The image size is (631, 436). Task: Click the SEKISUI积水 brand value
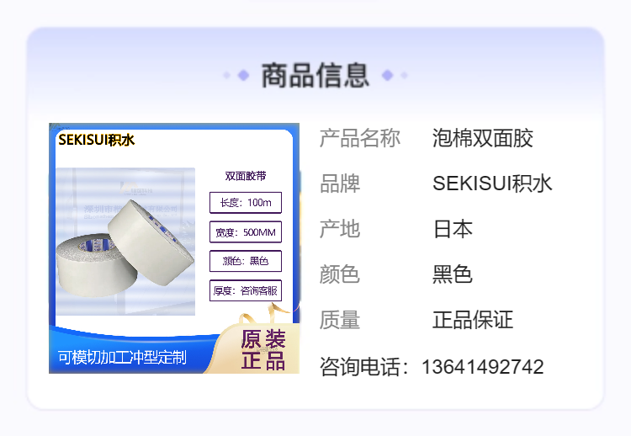(492, 183)
